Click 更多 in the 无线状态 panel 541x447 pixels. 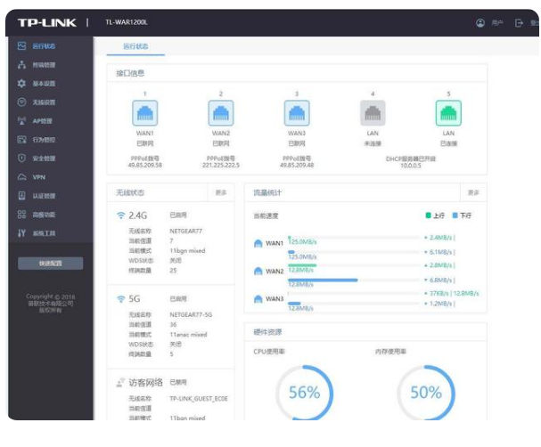tap(221, 192)
